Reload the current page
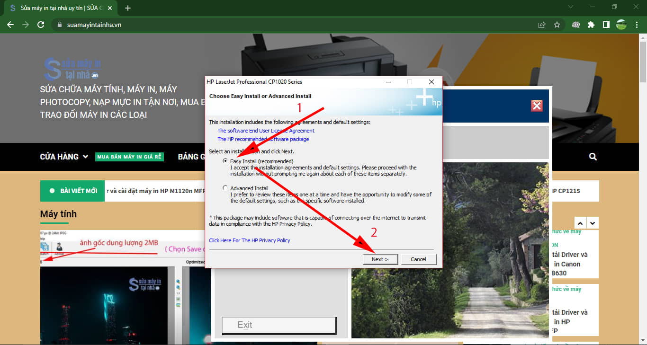This screenshot has width=647, height=345. (41, 25)
